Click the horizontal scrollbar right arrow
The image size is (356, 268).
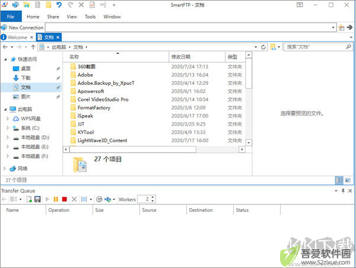242,149
